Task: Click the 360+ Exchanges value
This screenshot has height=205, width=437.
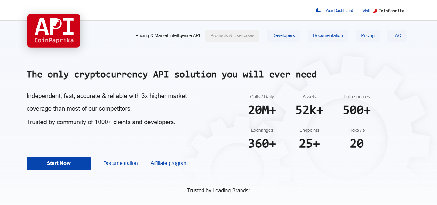Action: pyautogui.click(x=262, y=144)
